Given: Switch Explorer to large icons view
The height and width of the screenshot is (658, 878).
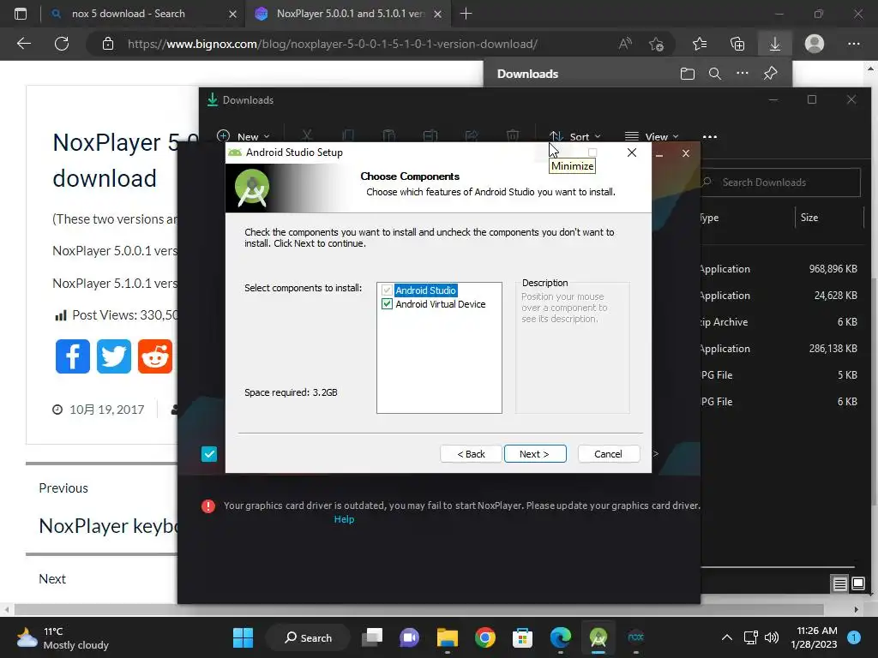Looking at the screenshot, I should 857,584.
